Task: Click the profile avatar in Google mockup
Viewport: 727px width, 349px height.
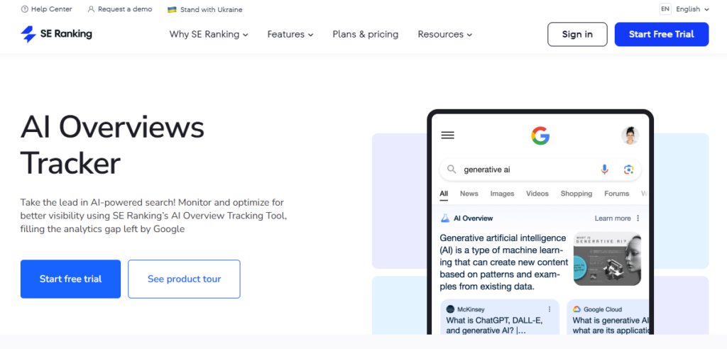Action: (x=630, y=135)
